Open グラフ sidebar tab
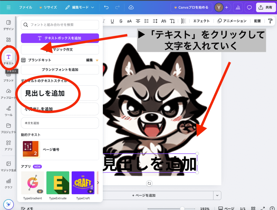Screen dimensions: 277x210 pos(8,184)
